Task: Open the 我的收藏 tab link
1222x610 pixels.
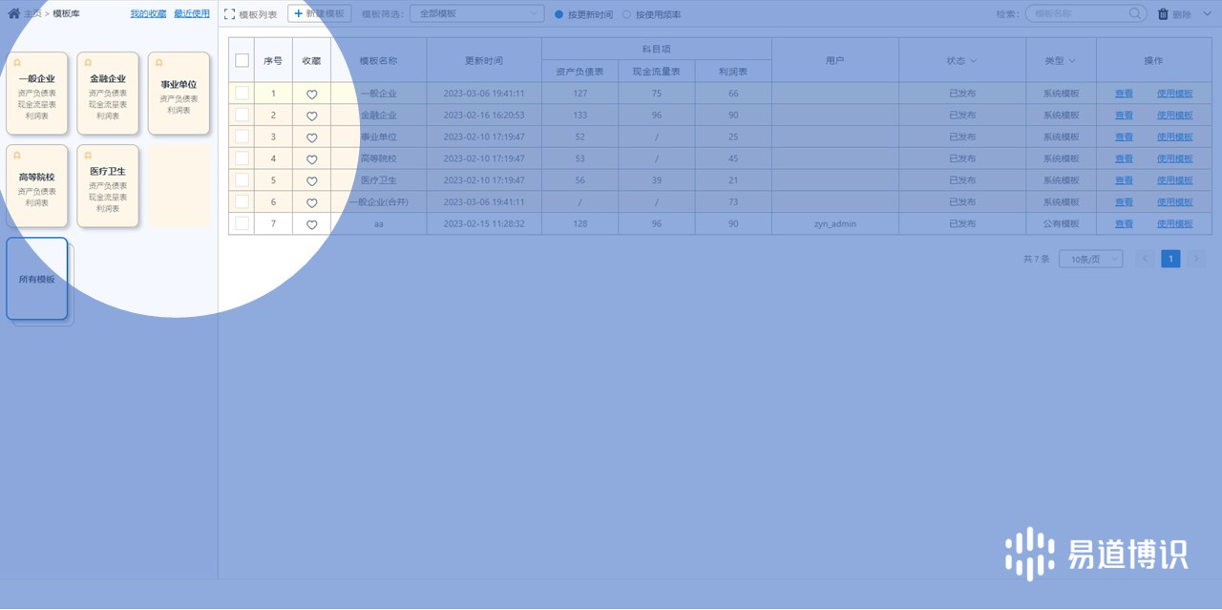Action: [x=148, y=13]
